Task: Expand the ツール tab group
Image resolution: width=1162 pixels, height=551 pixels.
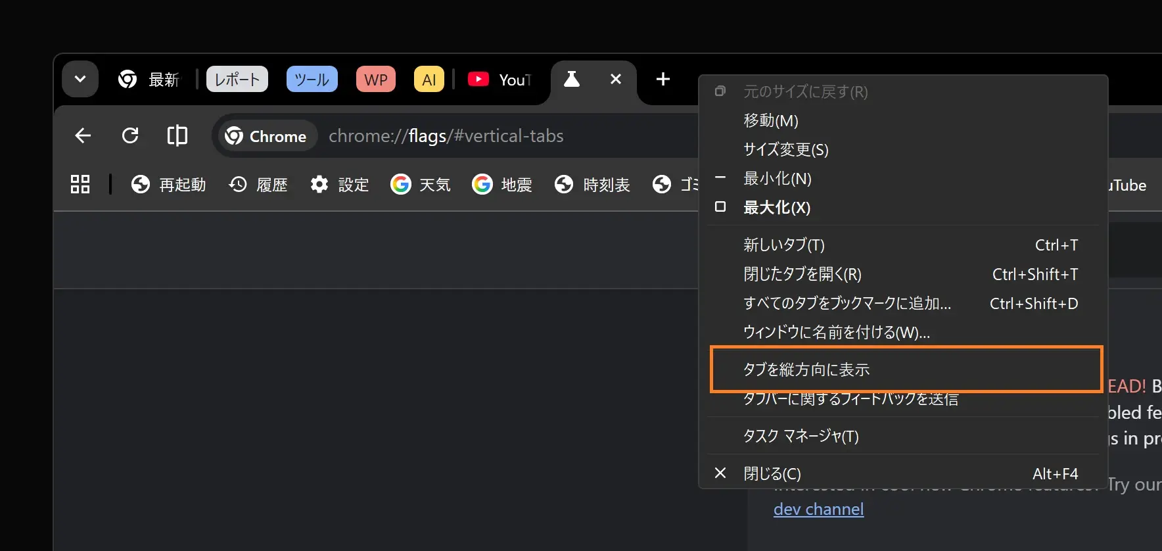Action: [312, 80]
